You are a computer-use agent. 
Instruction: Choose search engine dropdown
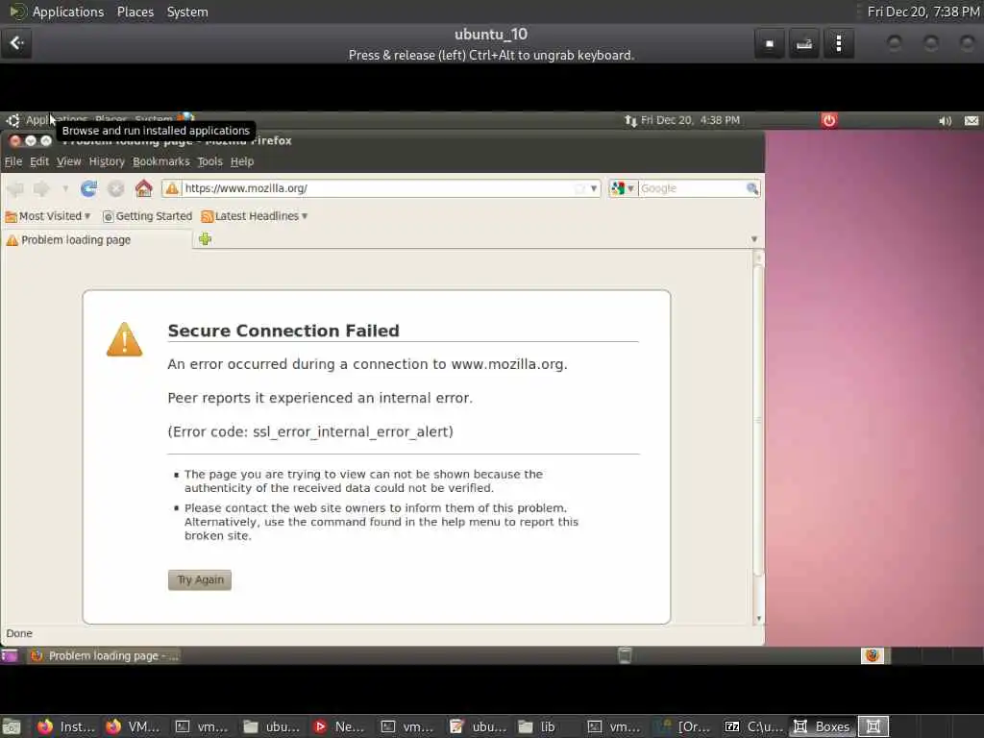point(623,188)
